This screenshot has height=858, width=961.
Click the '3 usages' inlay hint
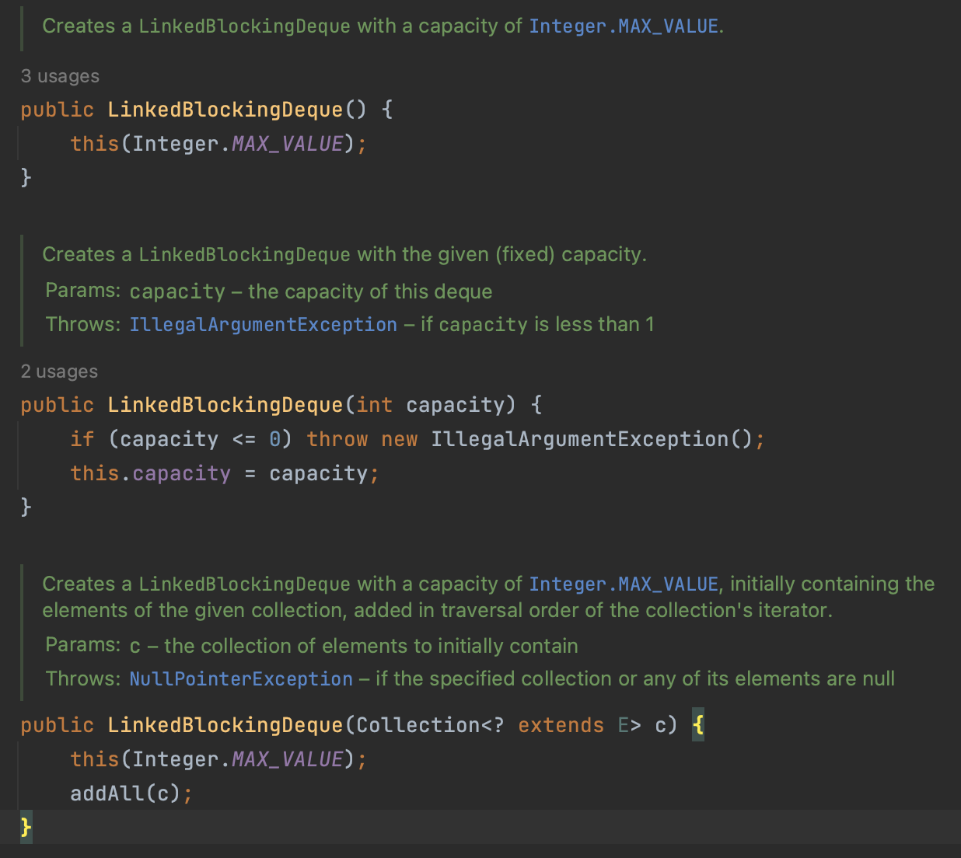tap(60, 76)
